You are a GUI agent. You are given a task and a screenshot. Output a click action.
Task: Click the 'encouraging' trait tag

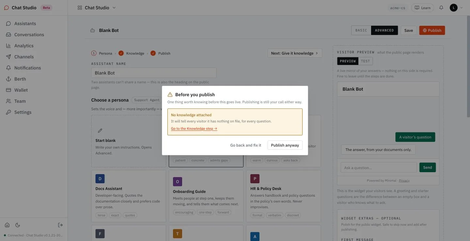pos(184,212)
